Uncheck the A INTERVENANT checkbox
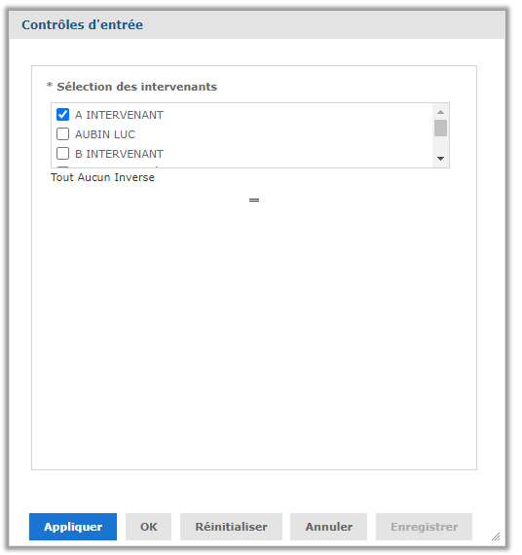 point(62,115)
